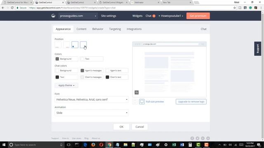
Task: Switch to Content tab
Action: [x=81, y=29]
